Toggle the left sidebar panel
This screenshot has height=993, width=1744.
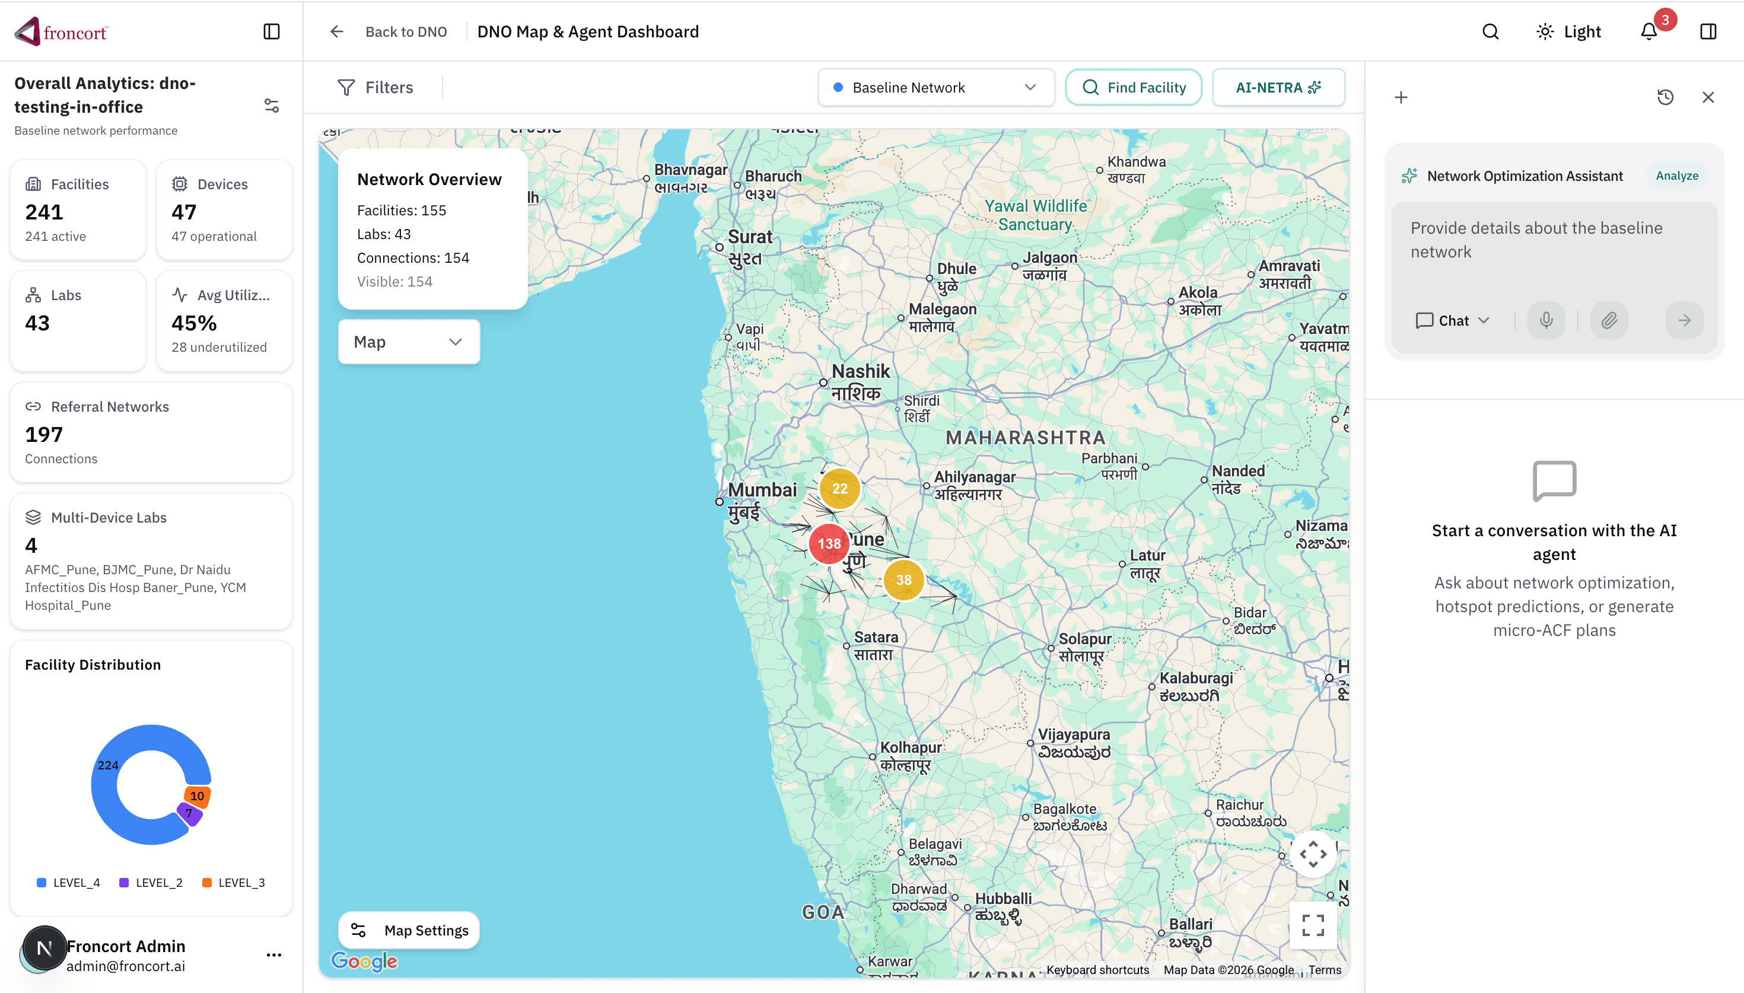coord(271,31)
